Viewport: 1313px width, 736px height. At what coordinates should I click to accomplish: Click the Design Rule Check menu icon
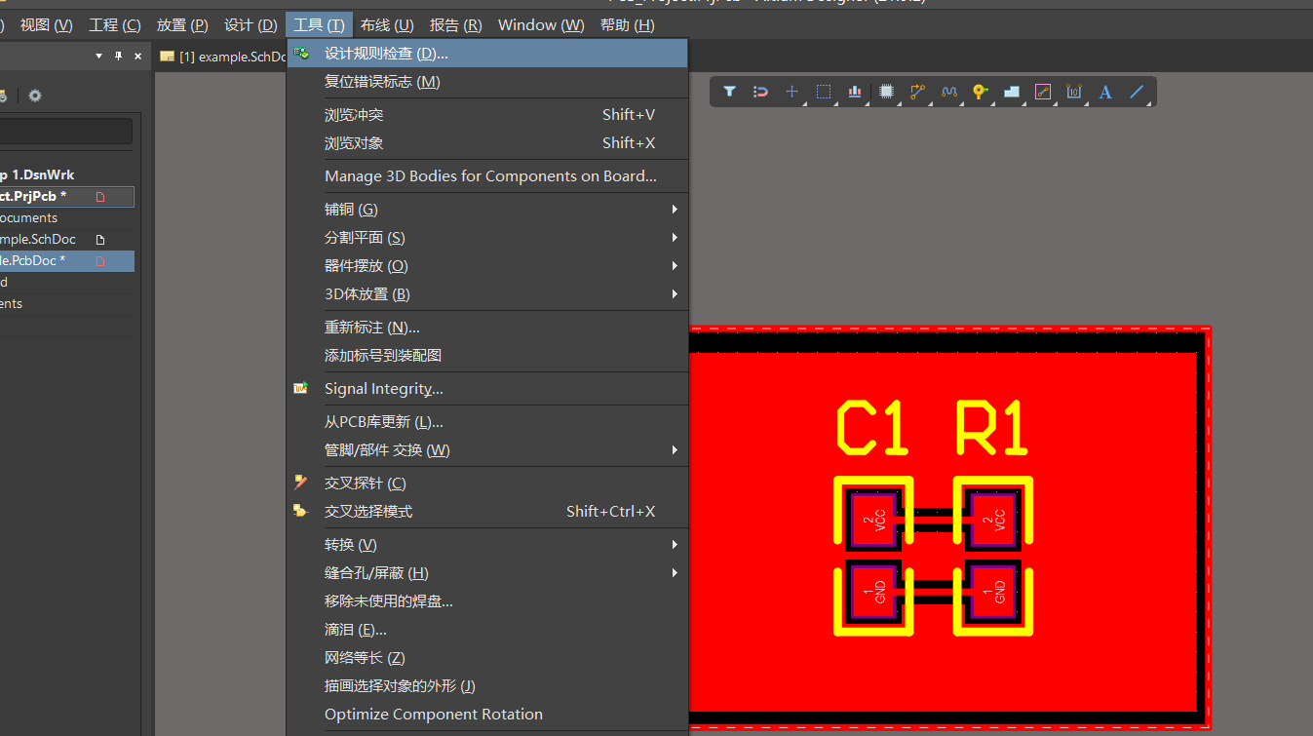(x=301, y=53)
